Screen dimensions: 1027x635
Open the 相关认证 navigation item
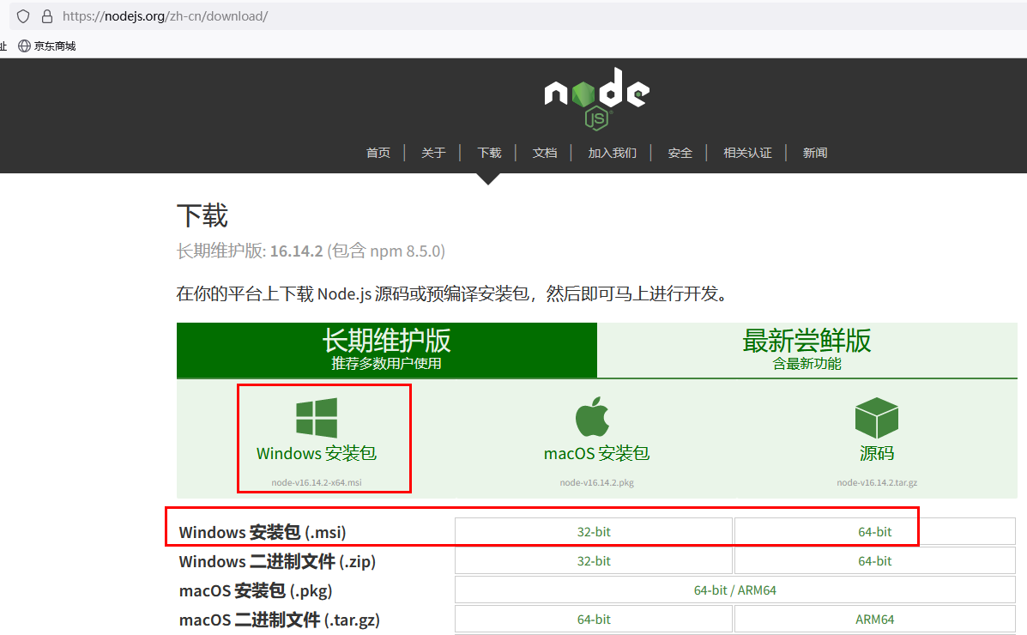tap(747, 153)
